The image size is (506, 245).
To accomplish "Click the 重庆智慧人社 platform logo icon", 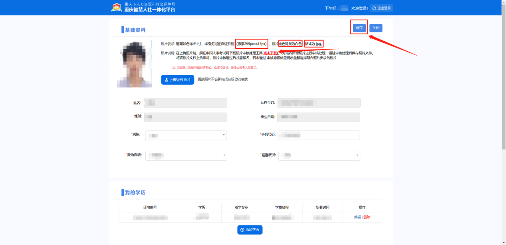I will (117, 7).
